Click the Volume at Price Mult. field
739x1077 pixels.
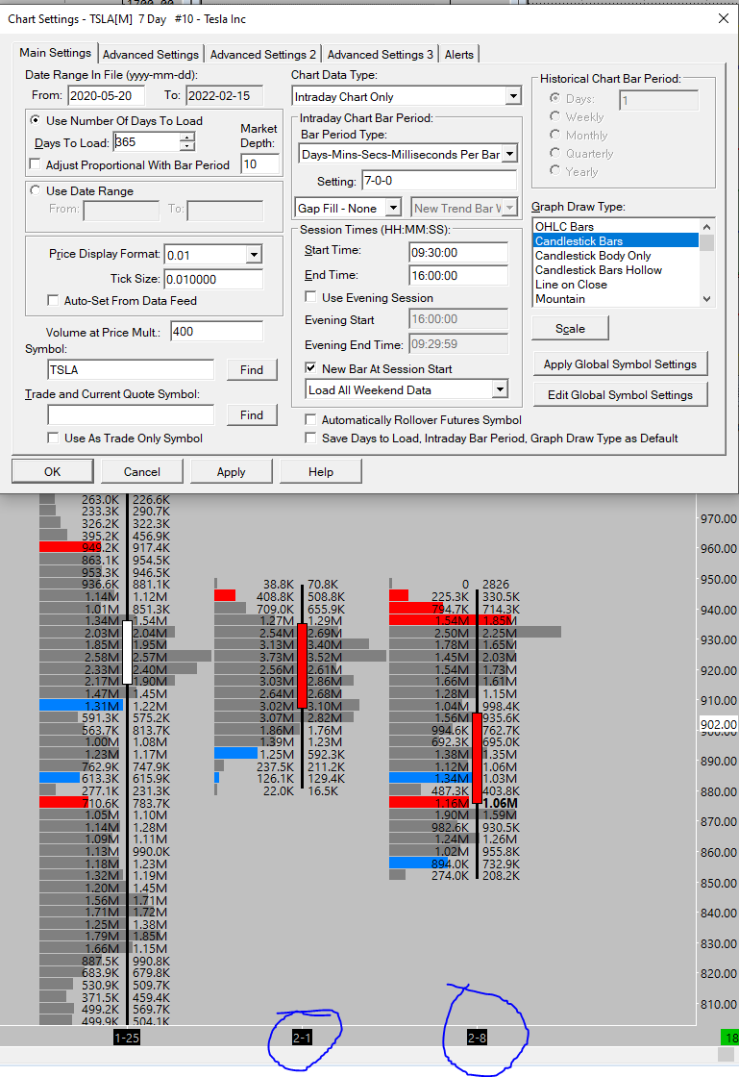pyautogui.click(x=216, y=331)
